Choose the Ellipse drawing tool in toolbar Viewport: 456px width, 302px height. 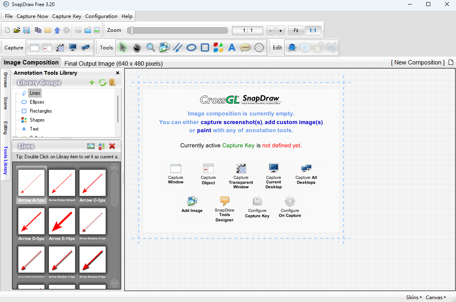(x=191, y=48)
